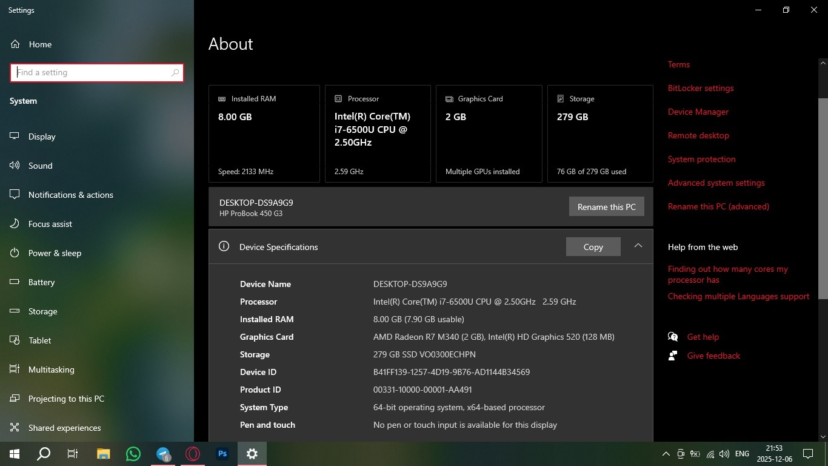Click the Power & sleep icon

(x=15, y=253)
